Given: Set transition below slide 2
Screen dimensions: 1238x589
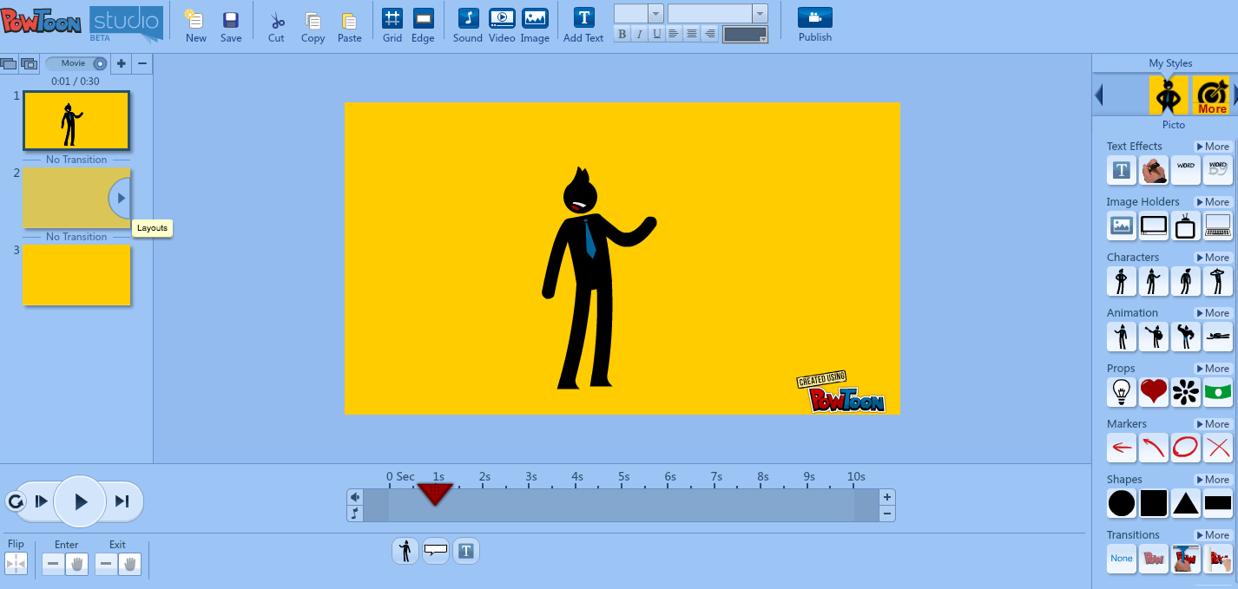Looking at the screenshot, I should (76, 237).
